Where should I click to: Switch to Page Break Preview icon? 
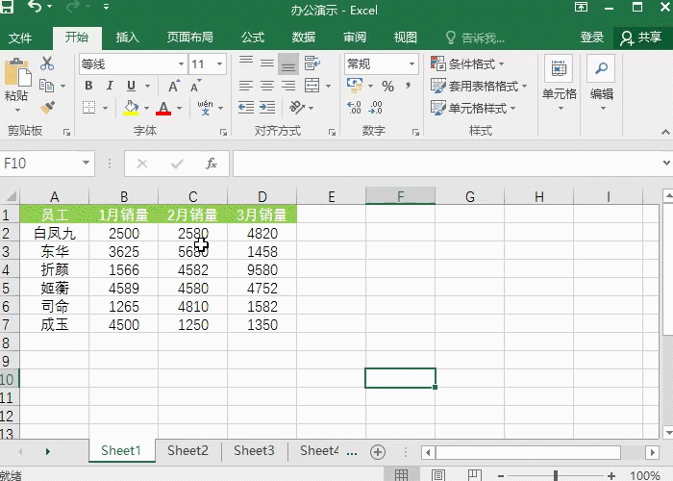(x=475, y=475)
